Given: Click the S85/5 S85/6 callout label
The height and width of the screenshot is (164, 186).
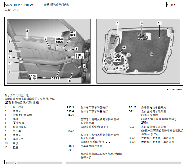Looking at the screenshot, I should 59,40.
